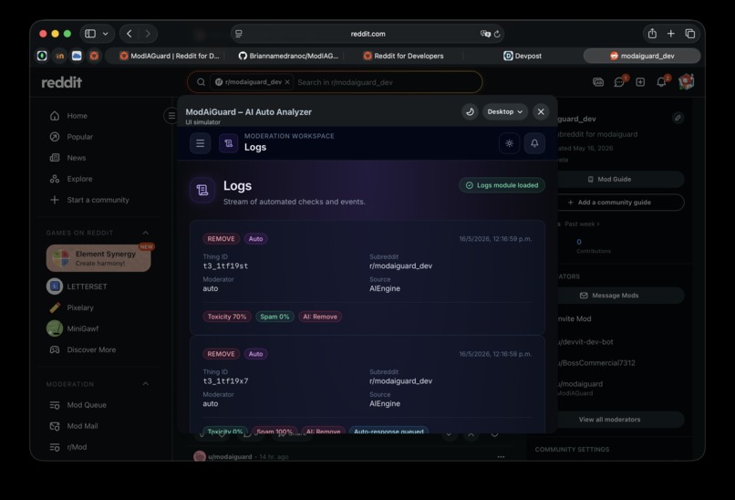Image resolution: width=735 pixels, height=500 pixels.
Task: Open the pinned LinkedIn tab
Action: coord(59,56)
